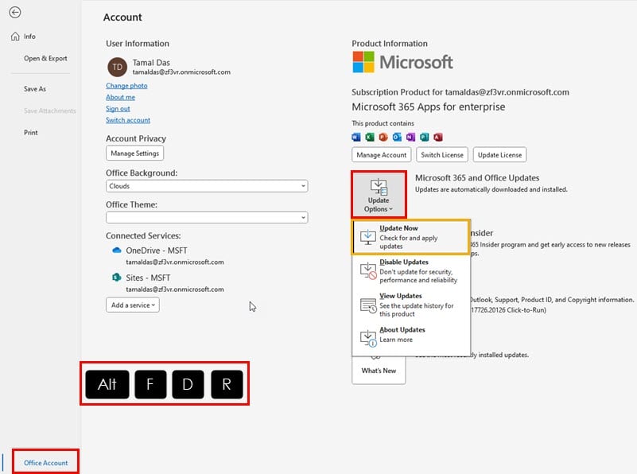Viewport: 637px width, 474px height.
Task: Click the Excel app icon
Action: tap(370, 138)
